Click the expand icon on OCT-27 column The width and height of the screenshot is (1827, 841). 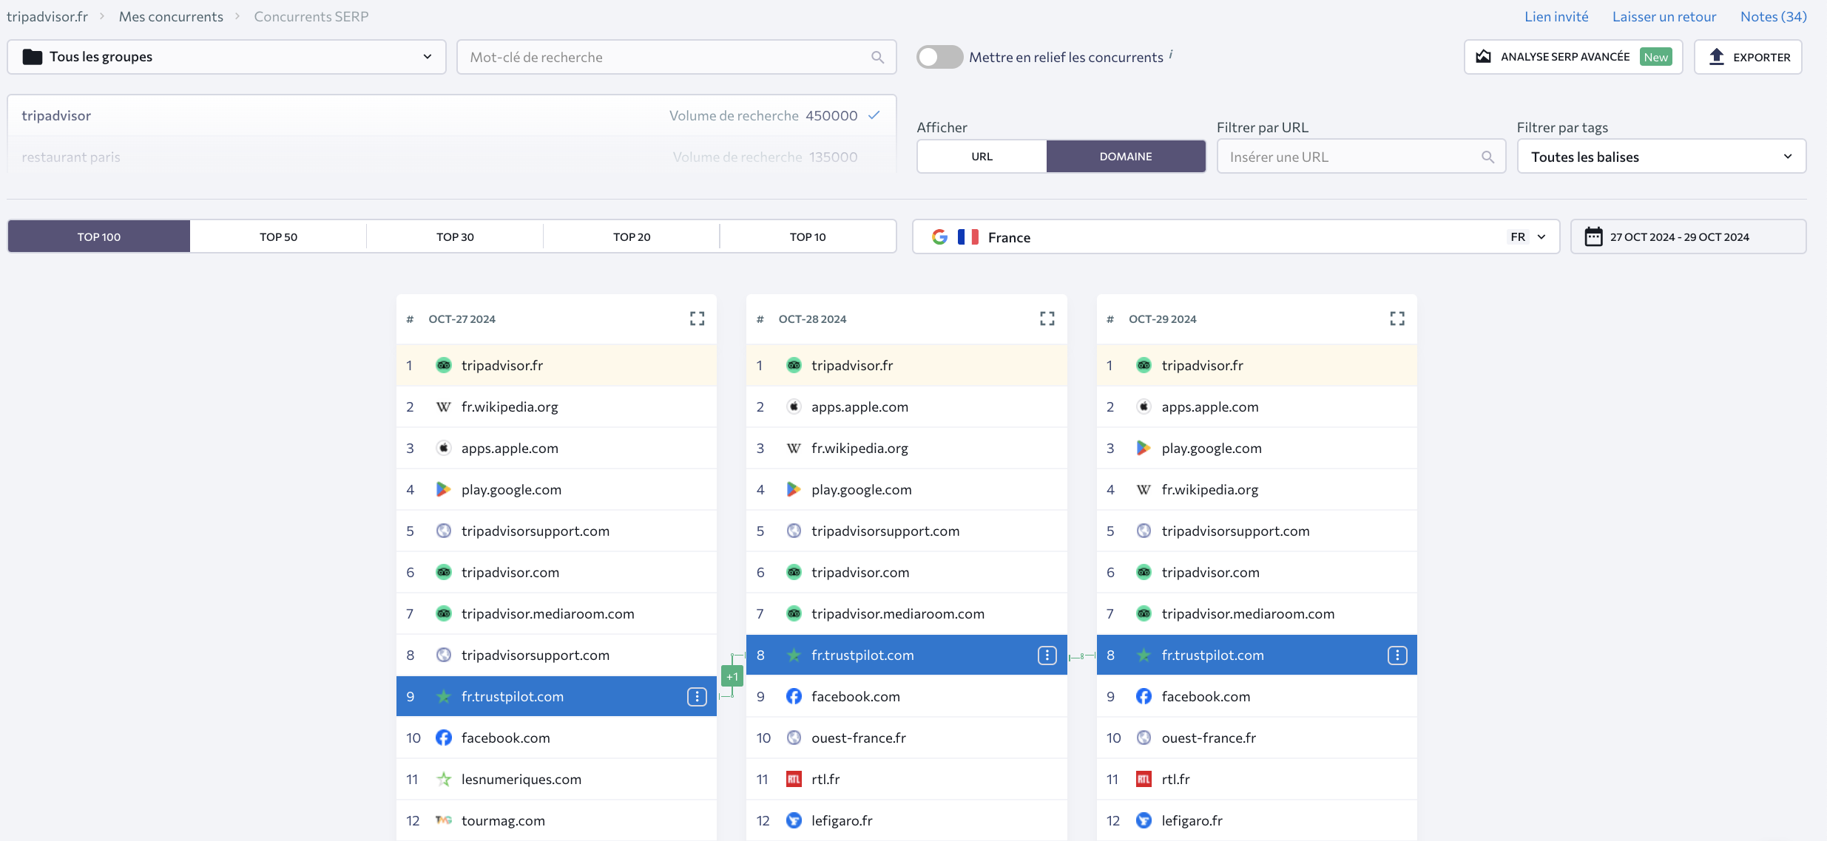[697, 318]
